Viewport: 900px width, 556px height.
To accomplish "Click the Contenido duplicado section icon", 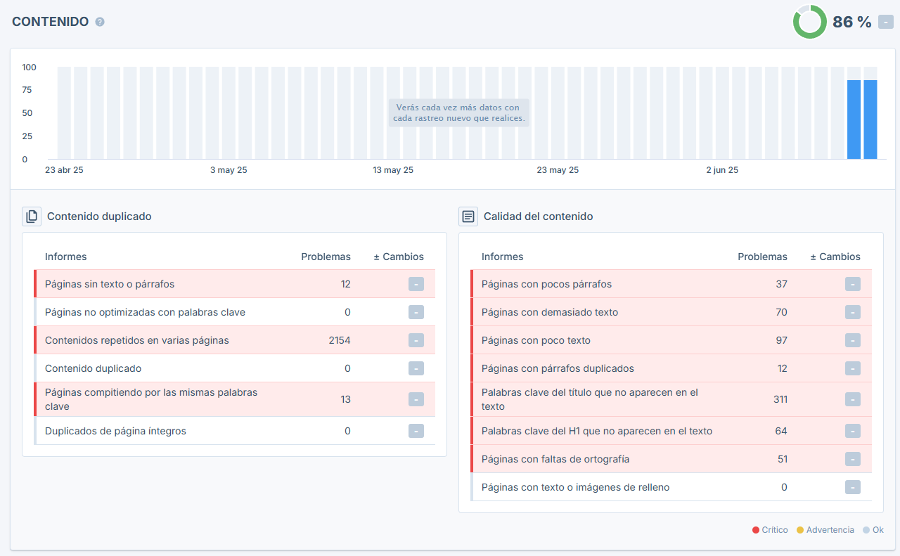I will 32,216.
